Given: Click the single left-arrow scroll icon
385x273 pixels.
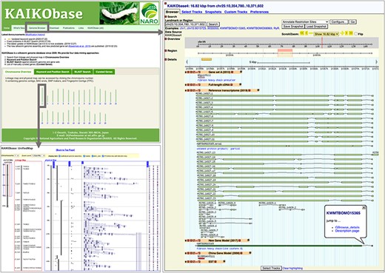Looking at the screenshot, I should click(x=307, y=33).
